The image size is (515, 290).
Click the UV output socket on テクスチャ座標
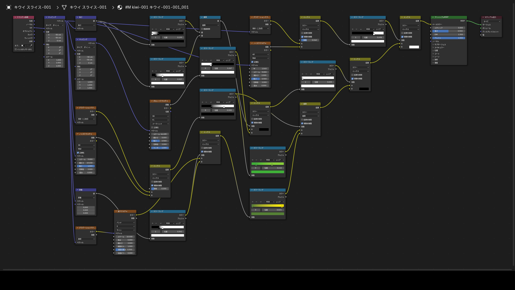click(34, 28)
